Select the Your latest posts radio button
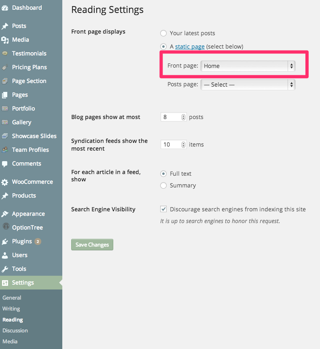This screenshot has width=320, height=349. click(x=163, y=33)
